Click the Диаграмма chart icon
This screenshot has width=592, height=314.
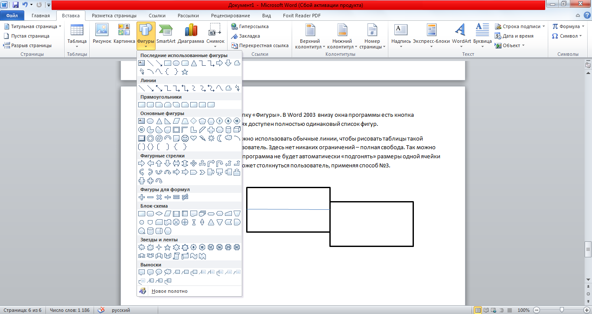coord(191,30)
